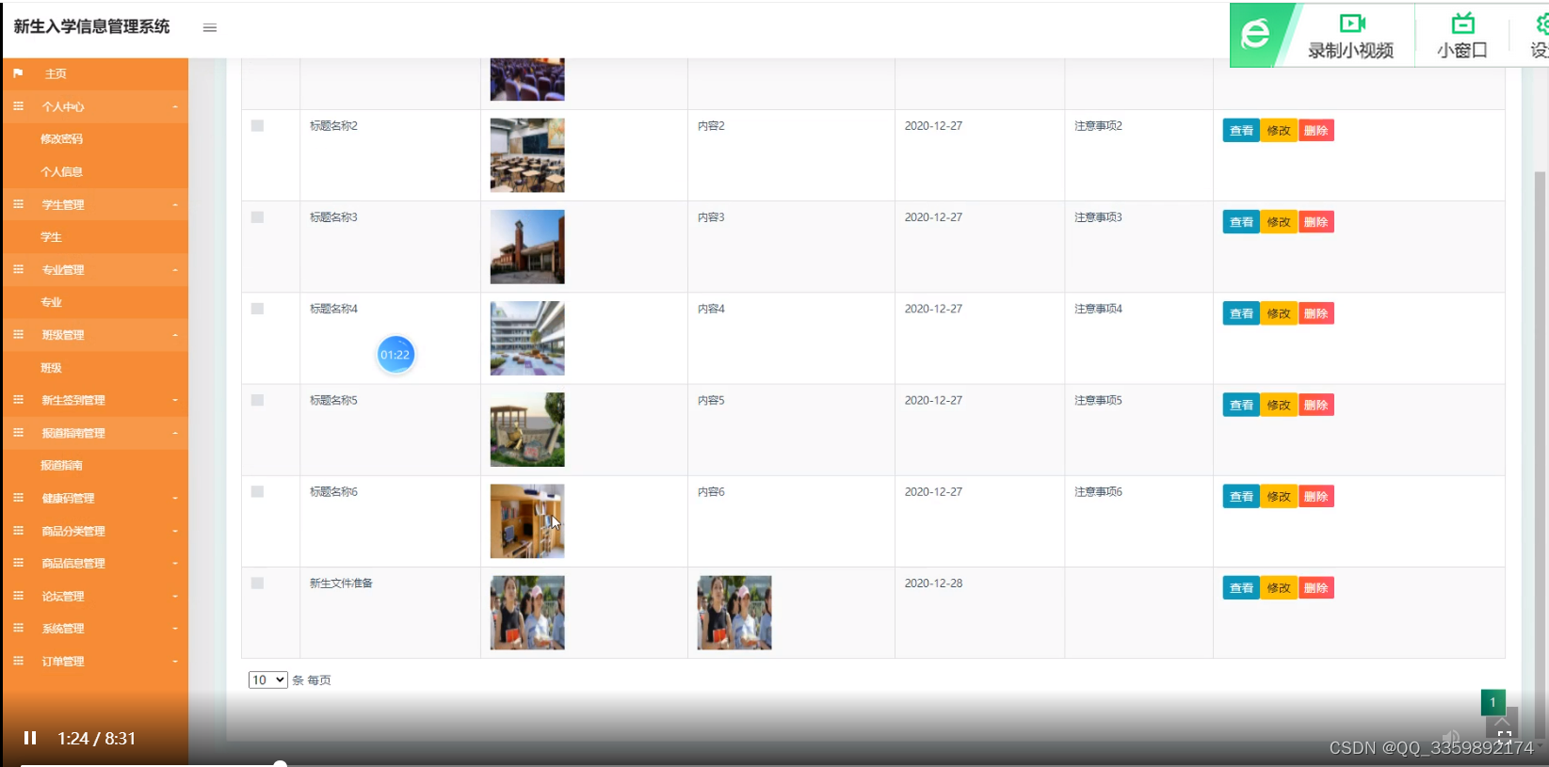Click the list icon next to 班级管理
The height and width of the screenshot is (767, 1549).
[18, 334]
